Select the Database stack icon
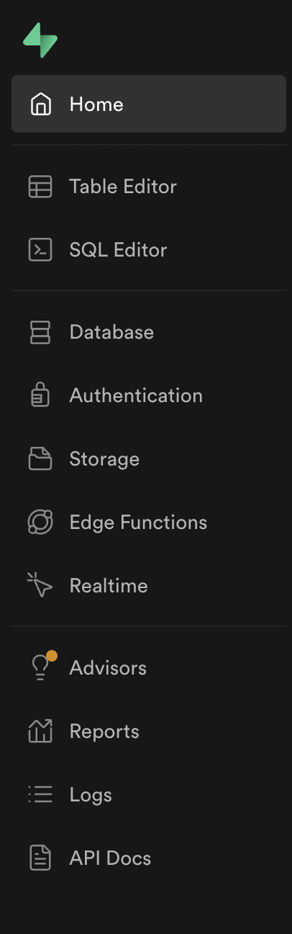 40,332
